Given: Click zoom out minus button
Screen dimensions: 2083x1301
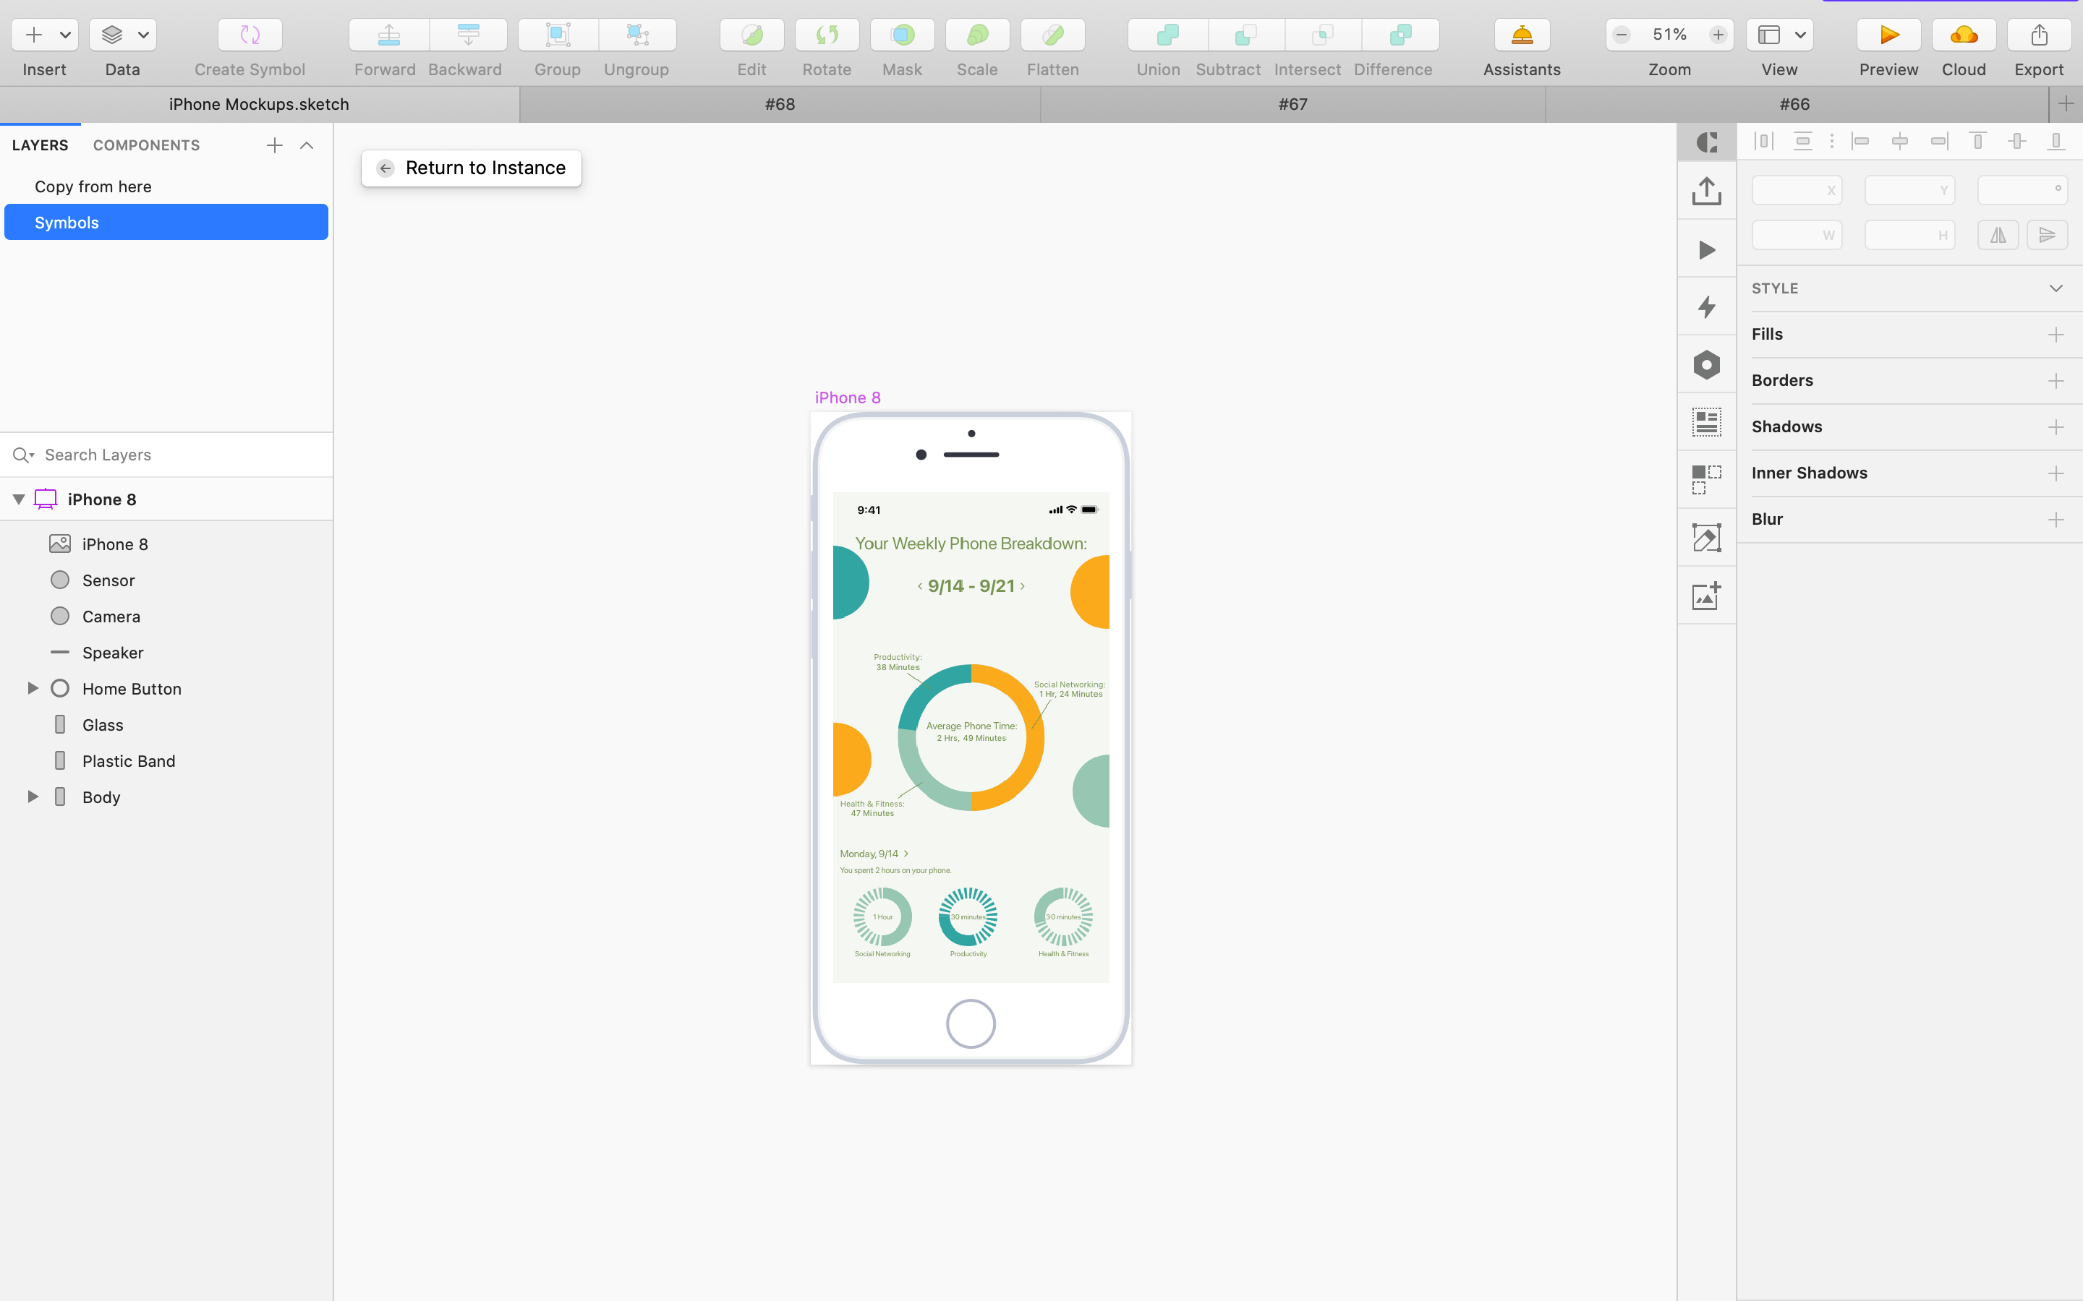Looking at the screenshot, I should coord(1622,35).
